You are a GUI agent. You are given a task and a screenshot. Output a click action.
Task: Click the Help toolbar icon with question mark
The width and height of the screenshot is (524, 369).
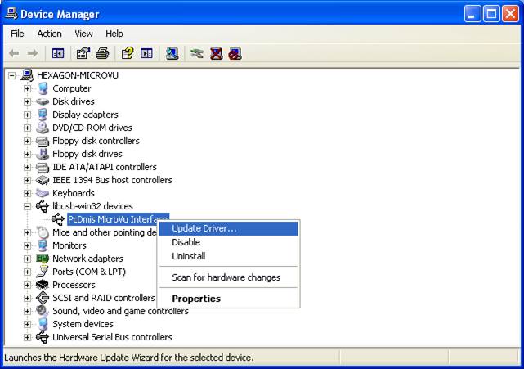click(127, 53)
